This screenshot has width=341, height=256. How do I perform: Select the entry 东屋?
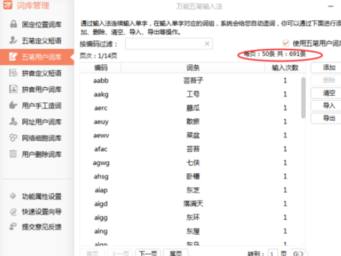[x=193, y=231]
